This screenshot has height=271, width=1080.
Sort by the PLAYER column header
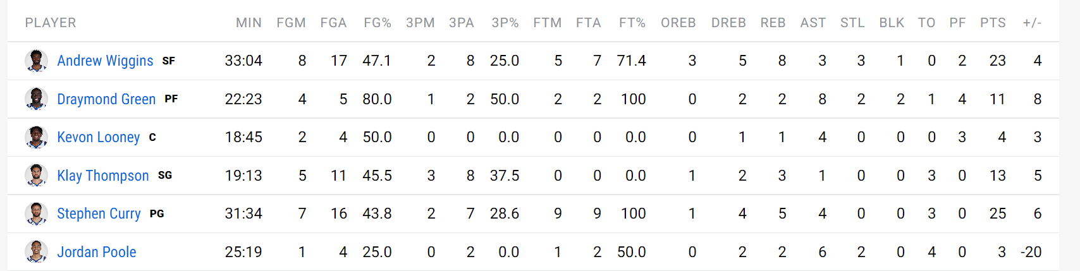[51, 23]
